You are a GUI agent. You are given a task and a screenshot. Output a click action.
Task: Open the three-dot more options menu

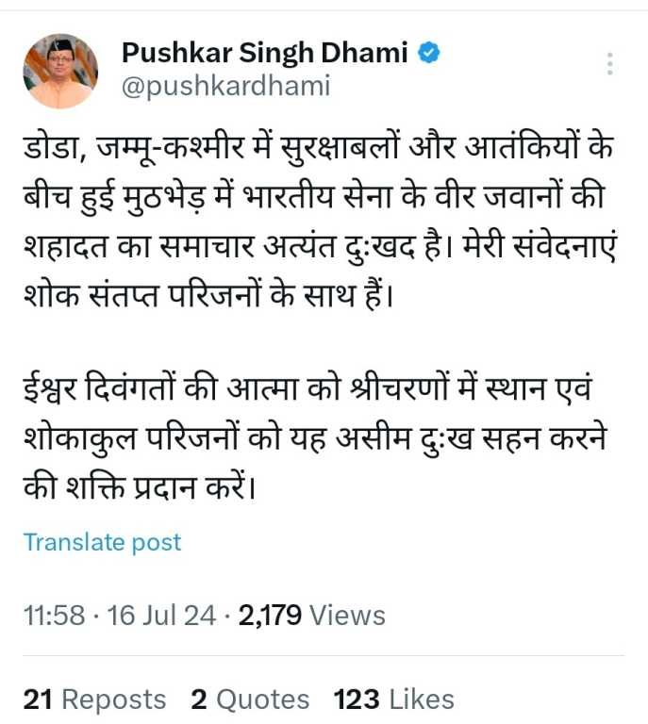(609, 64)
